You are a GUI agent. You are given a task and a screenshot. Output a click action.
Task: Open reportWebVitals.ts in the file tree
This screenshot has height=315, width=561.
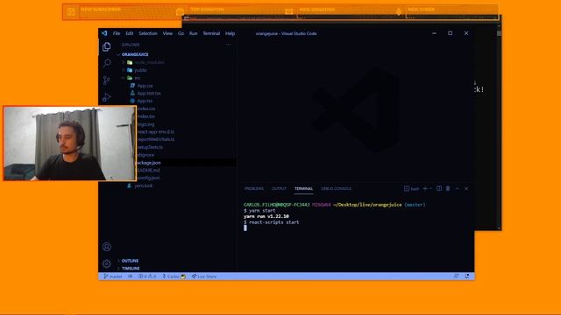[156, 139]
